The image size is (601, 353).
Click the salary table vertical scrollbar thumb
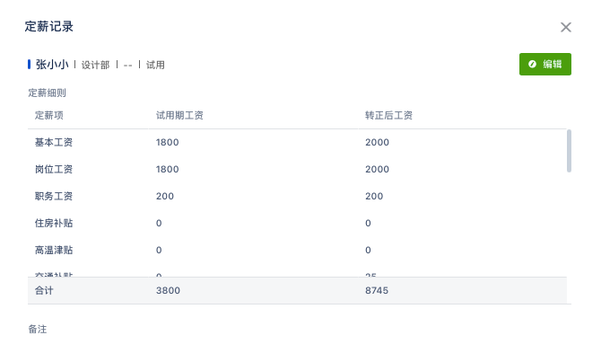tap(569, 151)
